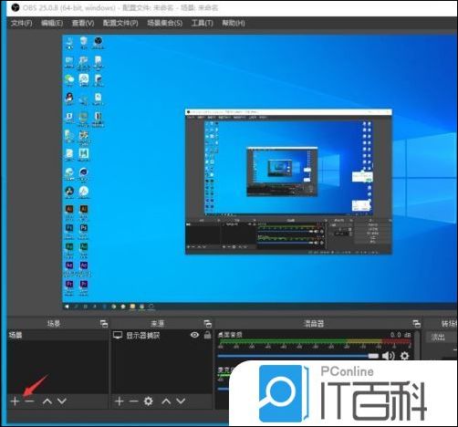The height and width of the screenshot is (427, 458).
Task: Select display capture in preview canvas
Action: tap(260, 173)
